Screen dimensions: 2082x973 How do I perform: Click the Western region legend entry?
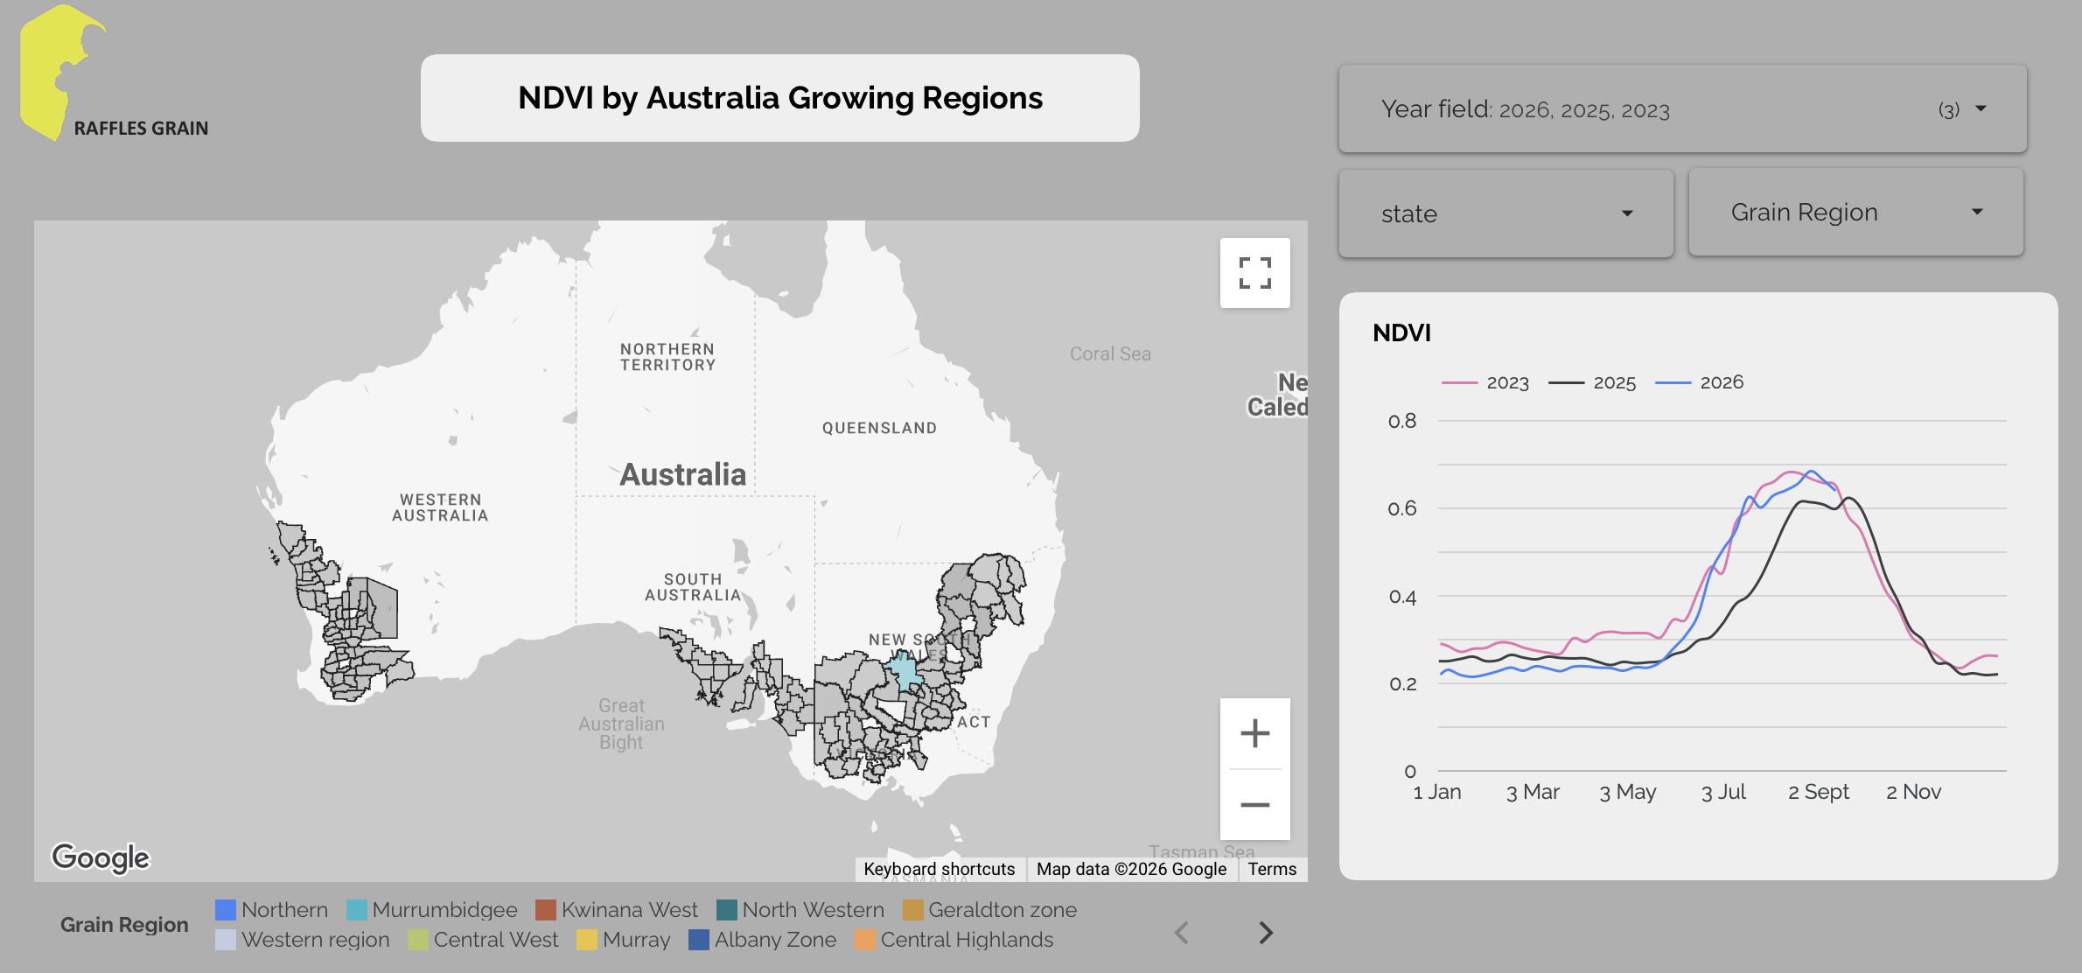303,940
